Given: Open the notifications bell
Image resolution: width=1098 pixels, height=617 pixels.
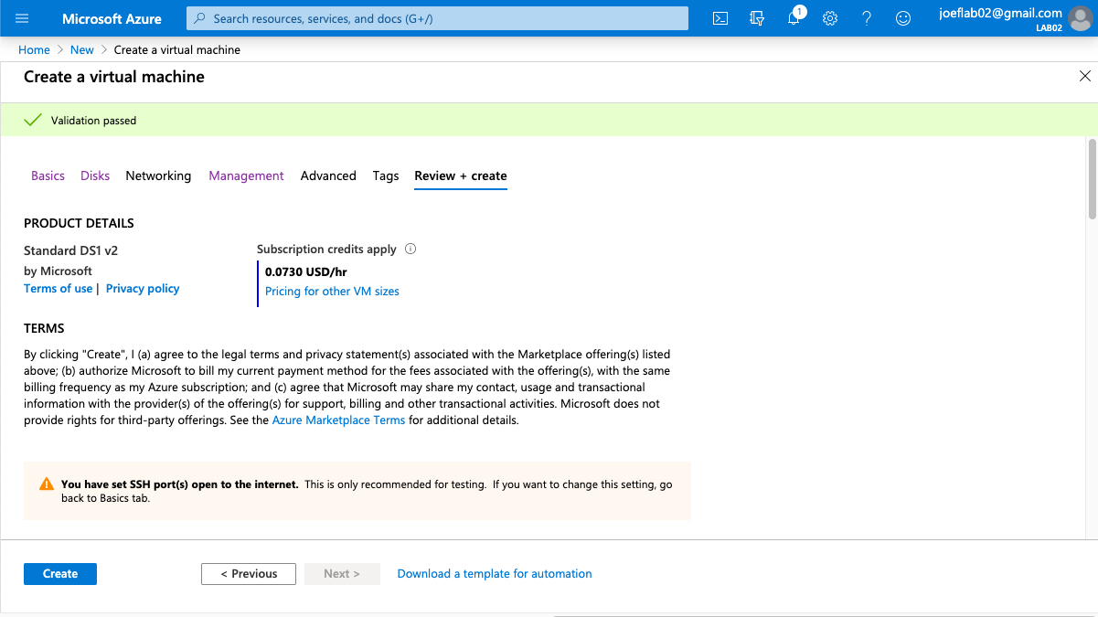Looking at the screenshot, I should click(794, 18).
